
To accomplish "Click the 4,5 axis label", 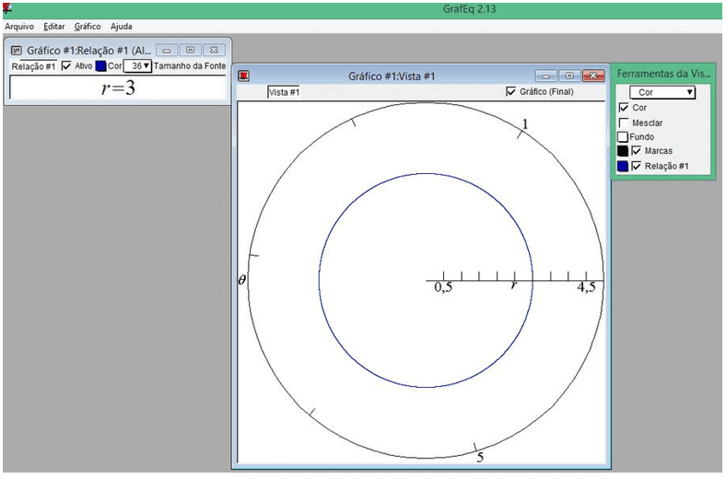I will pyautogui.click(x=586, y=287).
